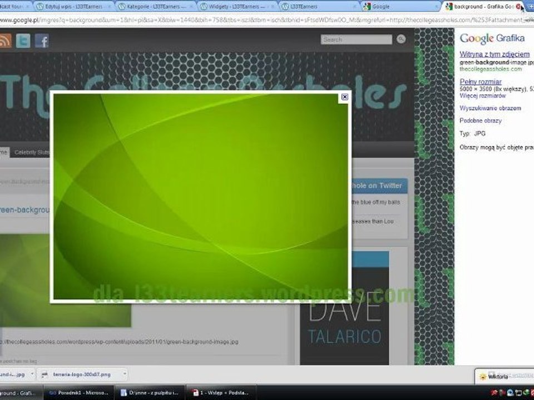Open the monitor network tray icon
This screenshot has height=400, width=534.
click(x=517, y=393)
